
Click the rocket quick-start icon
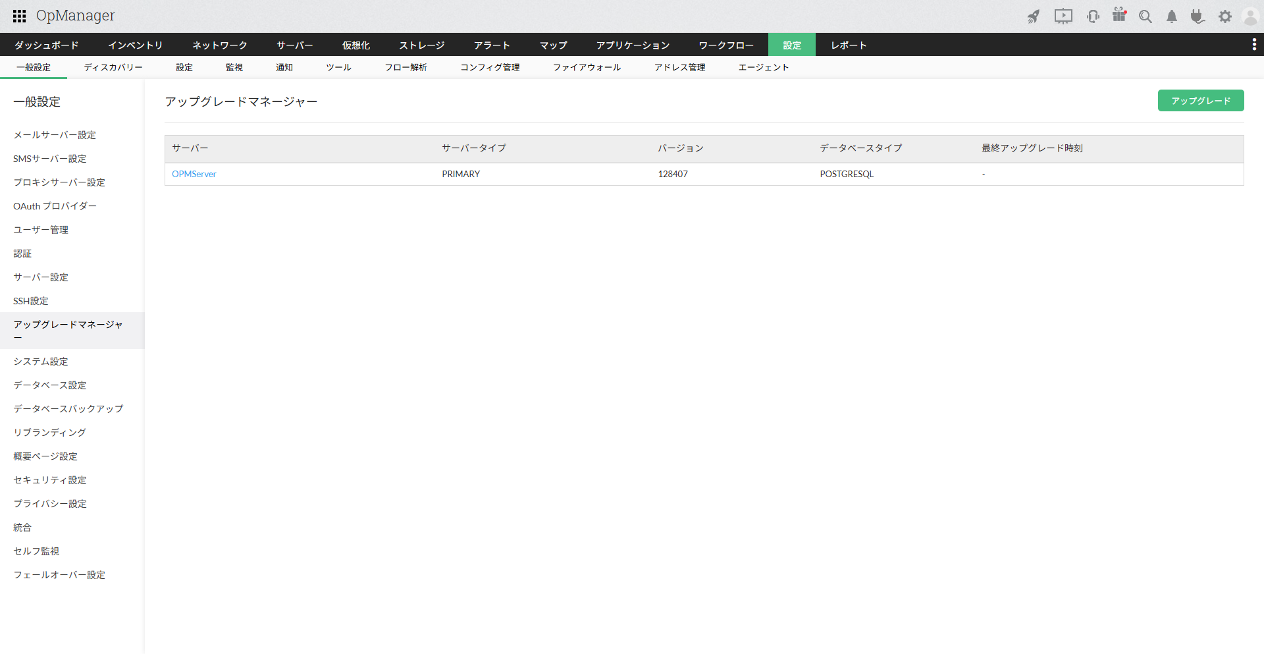pyautogui.click(x=1034, y=16)
